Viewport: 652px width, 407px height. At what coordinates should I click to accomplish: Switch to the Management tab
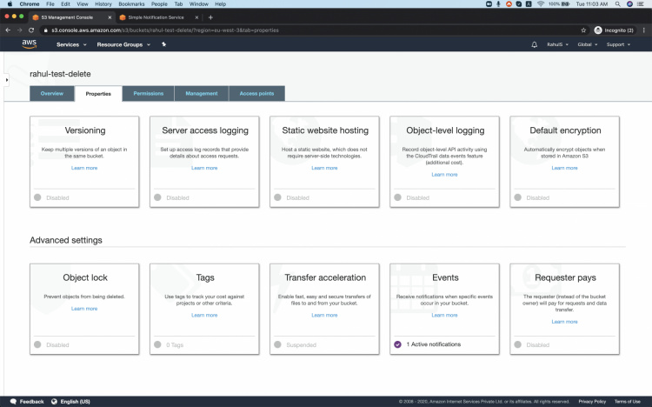pyautogui.click(x=201, y=93)
